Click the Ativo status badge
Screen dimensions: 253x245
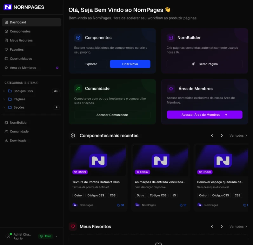[45, 236]
